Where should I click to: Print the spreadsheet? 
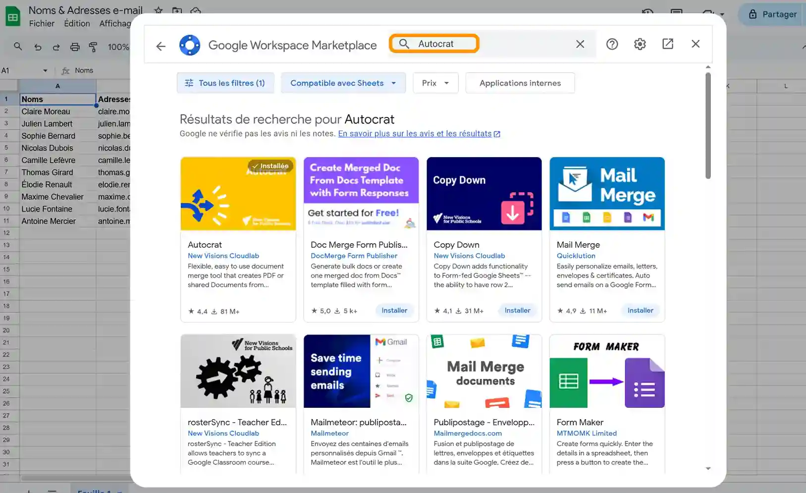75,47
